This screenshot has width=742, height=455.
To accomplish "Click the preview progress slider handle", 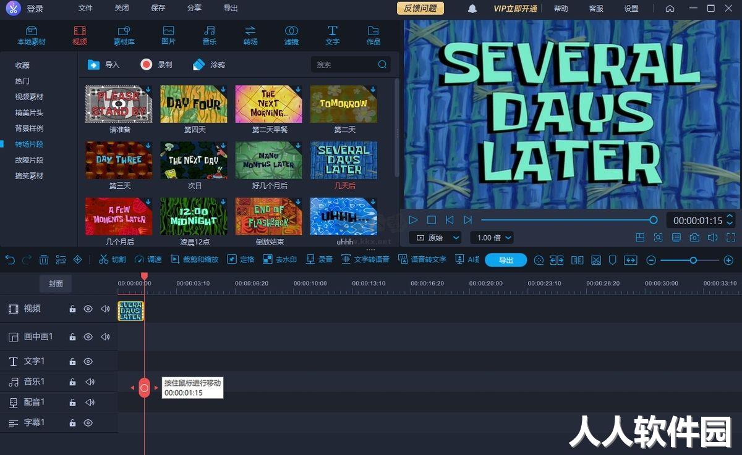I will click(654, 220).
